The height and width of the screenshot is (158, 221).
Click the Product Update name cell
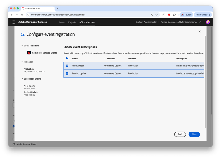click(x=79, y=73)
